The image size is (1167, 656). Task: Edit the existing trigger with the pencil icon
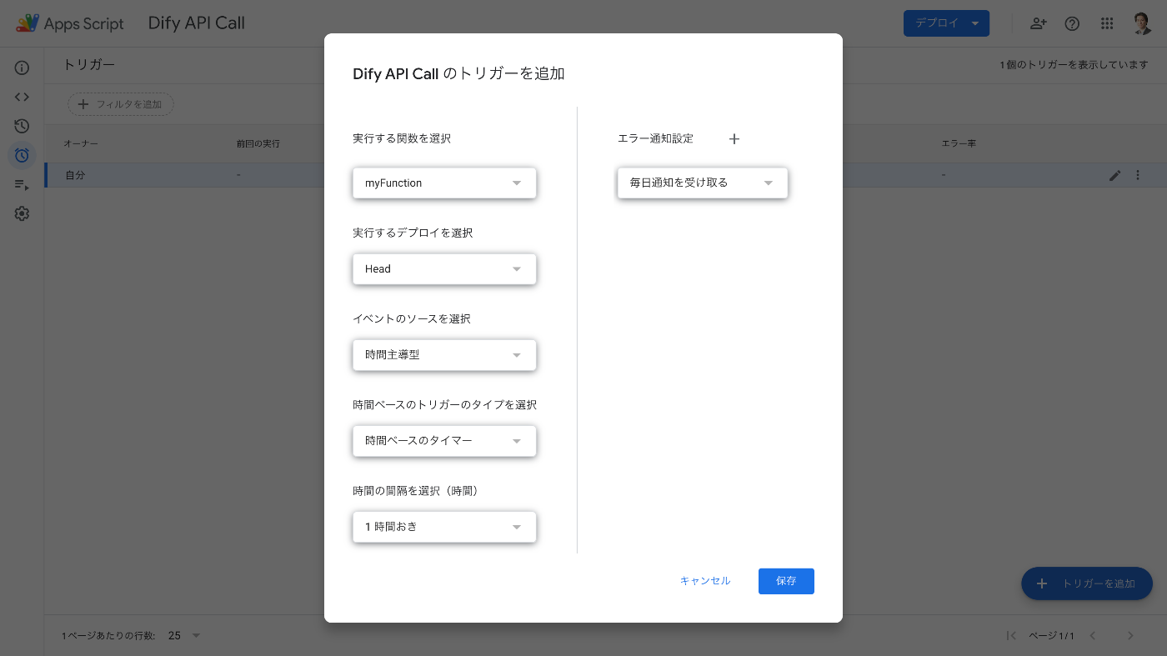pos(1114,175)
